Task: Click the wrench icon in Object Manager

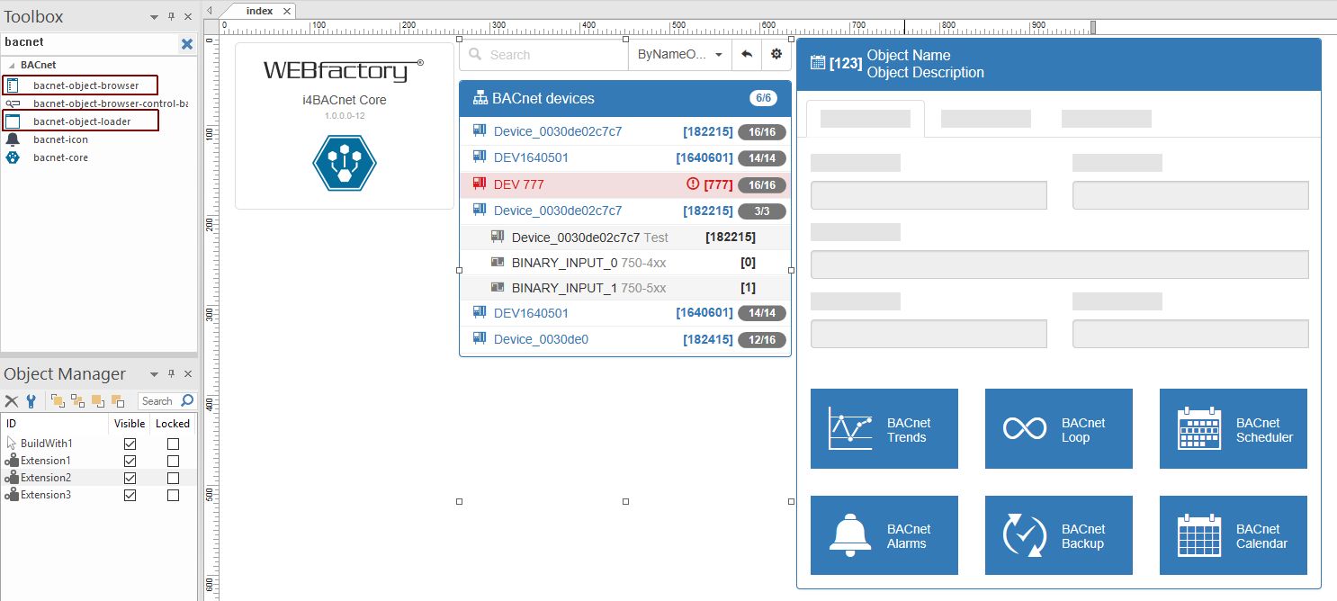Action: coord(31,400)
